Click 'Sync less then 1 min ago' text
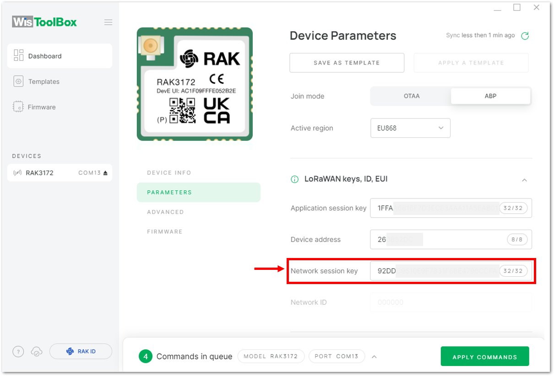Viewport: 554px width, 376px height. pyautogui.click(x=480, y=35)
